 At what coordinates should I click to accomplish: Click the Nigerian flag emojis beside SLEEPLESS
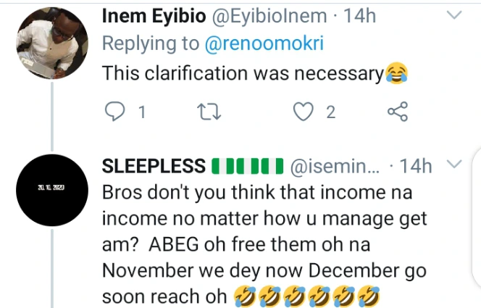(x=247, y=166)
